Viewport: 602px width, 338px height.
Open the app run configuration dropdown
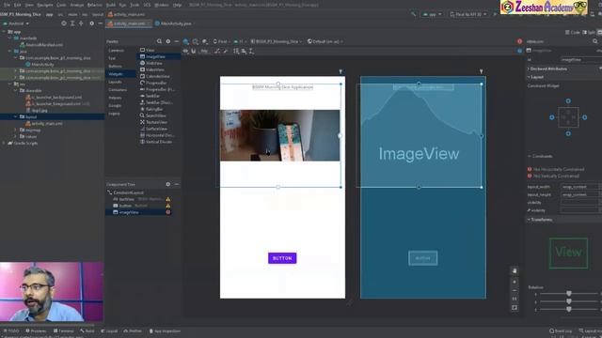click(x=433, y=14)
